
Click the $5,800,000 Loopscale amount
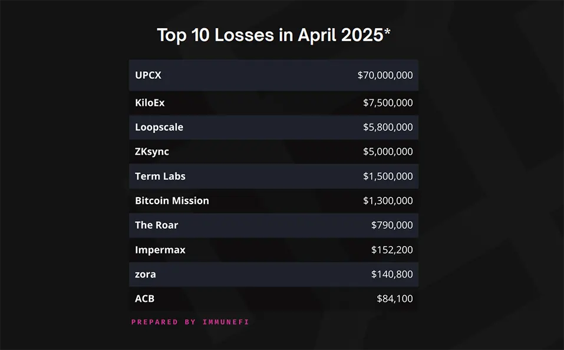(x=388, y=127)
